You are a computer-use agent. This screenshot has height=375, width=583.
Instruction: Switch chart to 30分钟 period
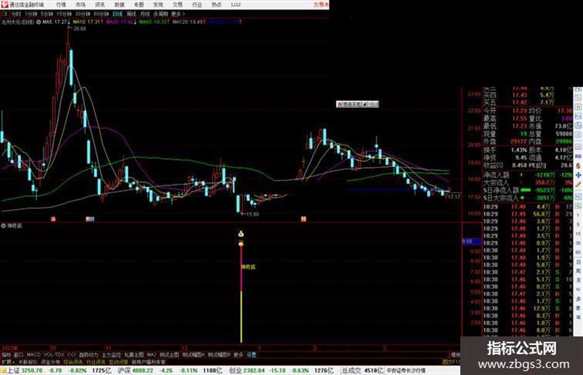(82, 14)
